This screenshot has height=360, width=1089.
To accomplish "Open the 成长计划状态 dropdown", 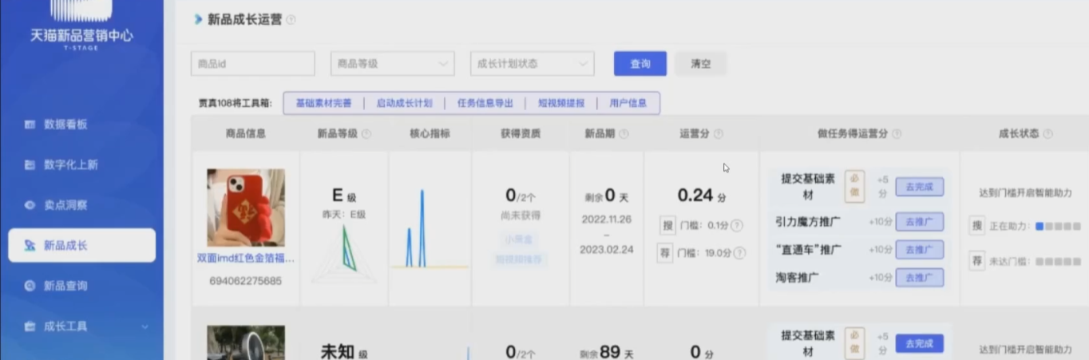I will (x=532, y=64).
